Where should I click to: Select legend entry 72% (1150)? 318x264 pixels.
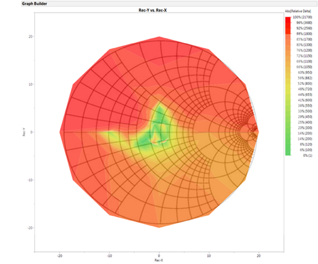coord(304,56)
